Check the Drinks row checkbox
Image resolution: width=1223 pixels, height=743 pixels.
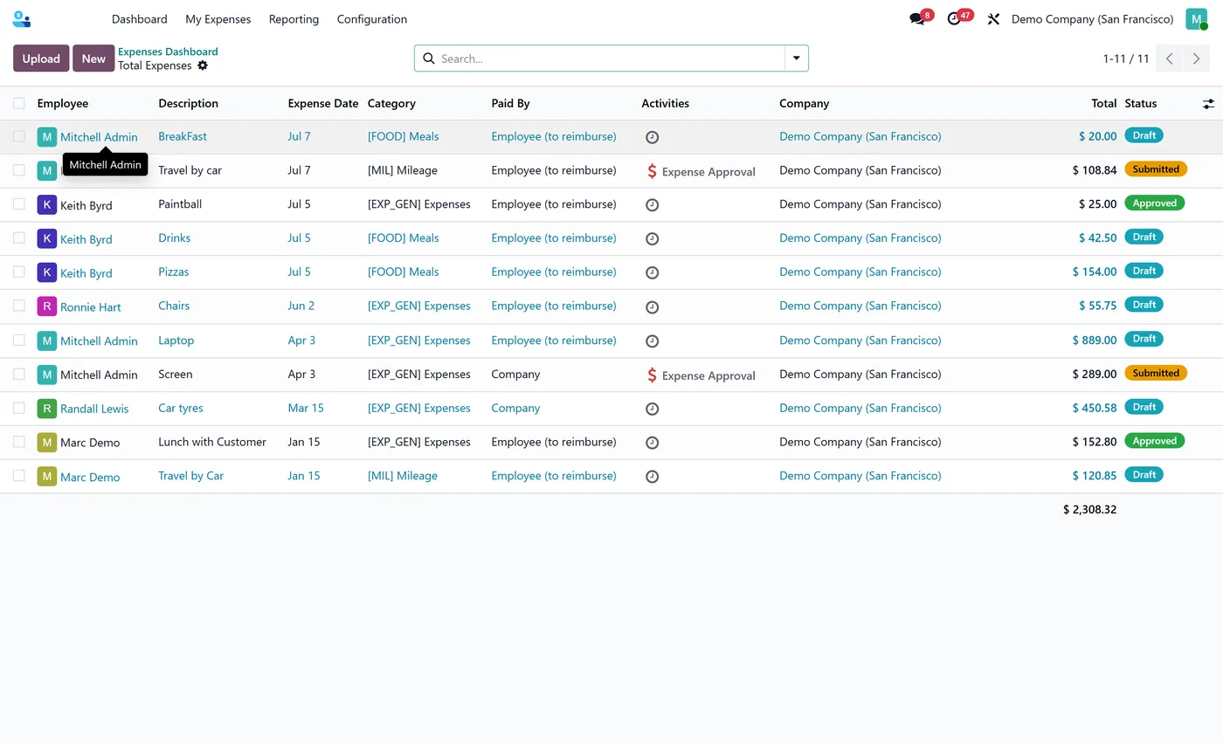(18, 238)
